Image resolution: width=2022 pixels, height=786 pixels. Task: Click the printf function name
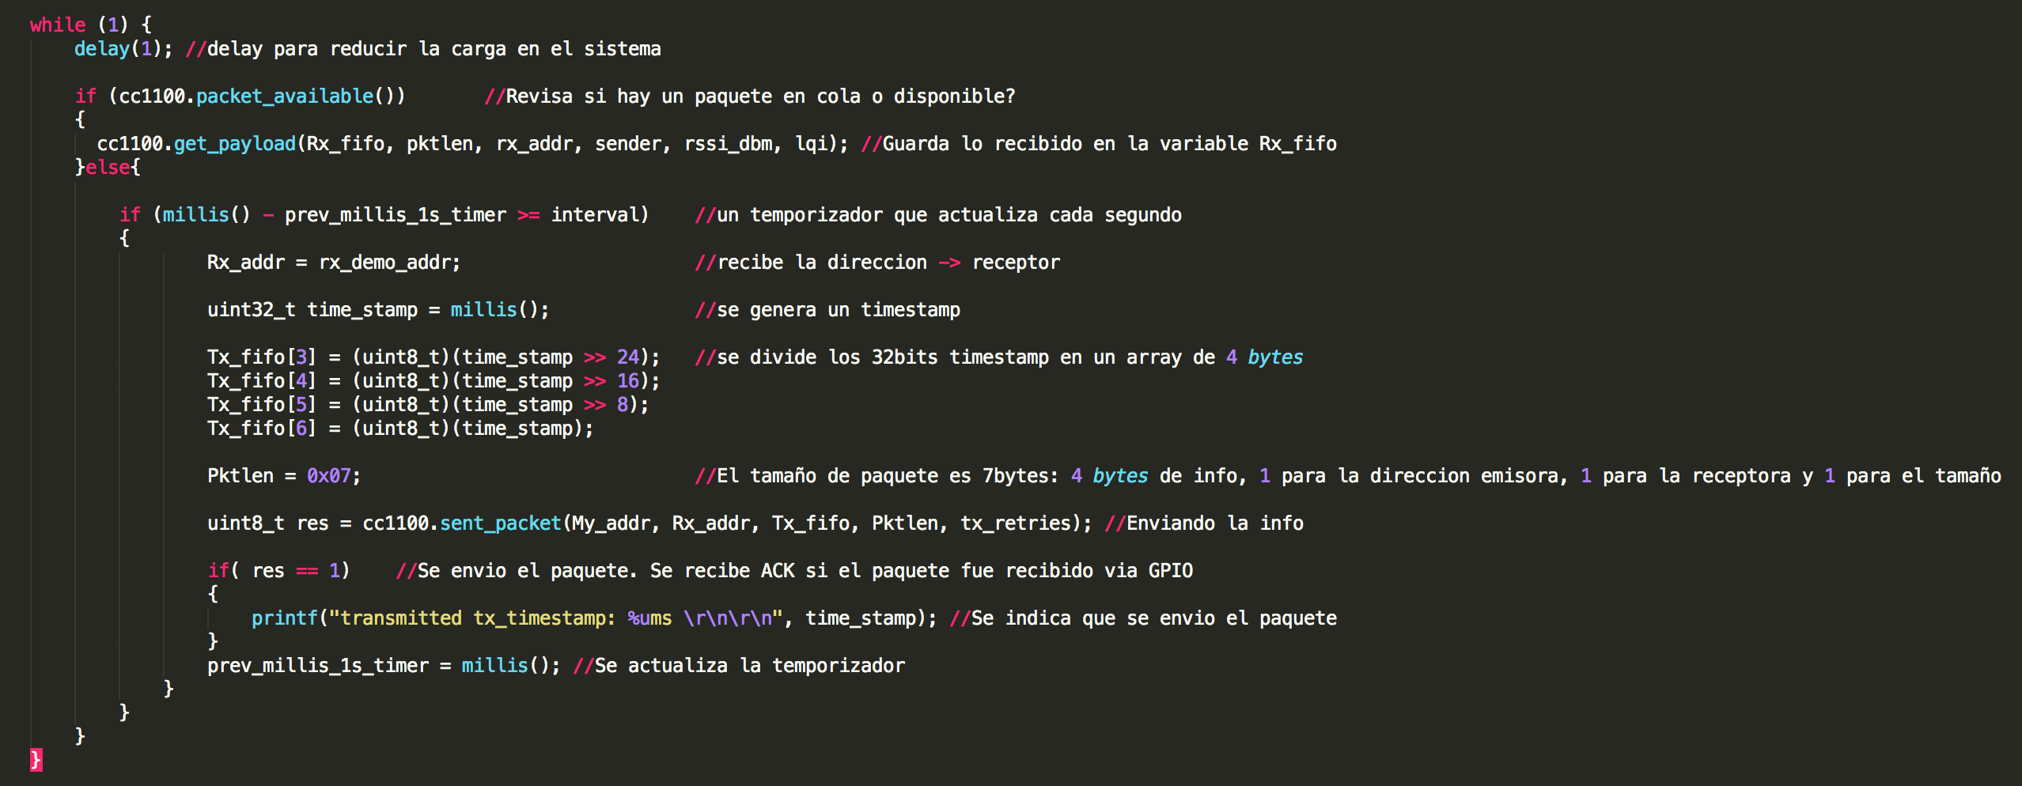click(x=284, y=618)
